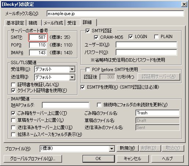The image size is (189, 166).
Task: Enable 拡張ネームスペースをフォルダ表示 checkbox
Action: (13, 134)
